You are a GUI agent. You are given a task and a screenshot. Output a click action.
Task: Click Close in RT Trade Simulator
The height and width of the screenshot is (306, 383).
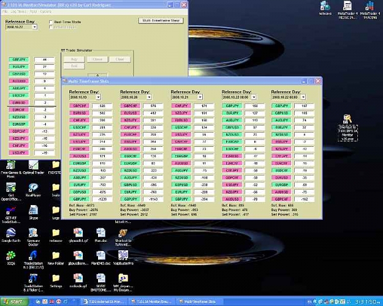pyautogui.click(x=97, y=59)
